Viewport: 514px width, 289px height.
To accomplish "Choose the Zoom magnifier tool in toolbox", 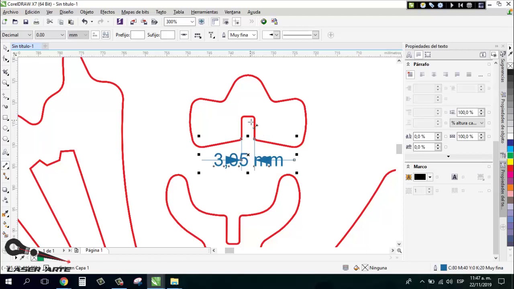I will (x=6, y=83).
